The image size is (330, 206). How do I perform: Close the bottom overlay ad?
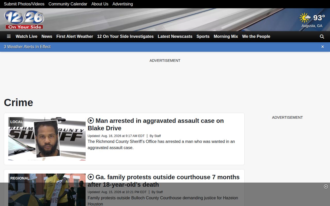326,186
